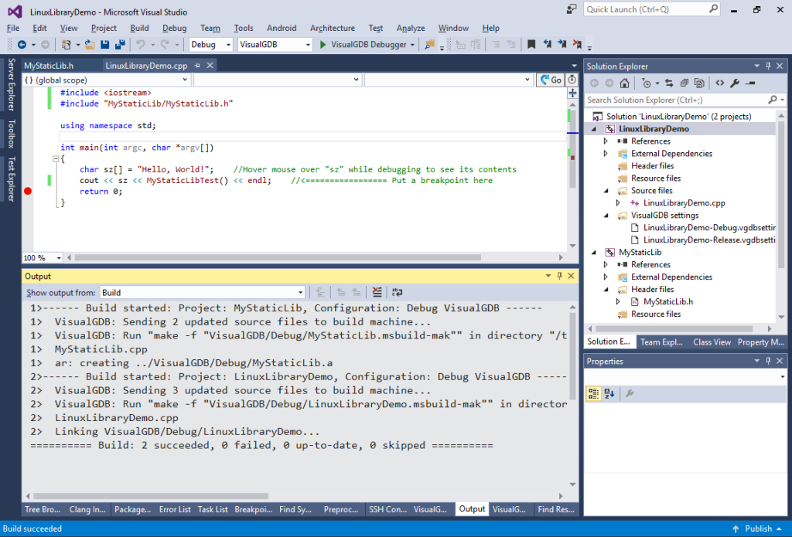
Task: Toggle word wrap in the Output window
Action: 397,292
